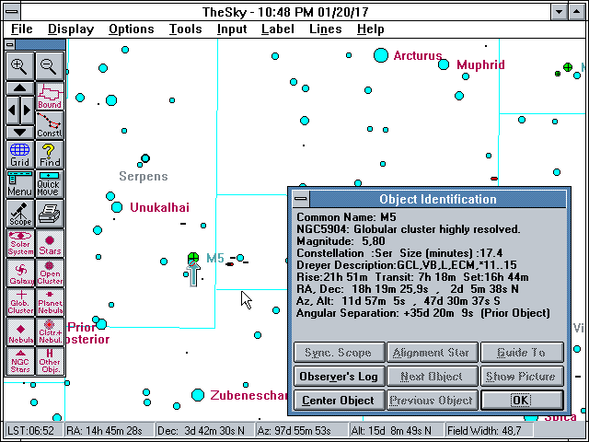Open the Lines menu dropdown
Screen dimensions: 589x442
325,29
